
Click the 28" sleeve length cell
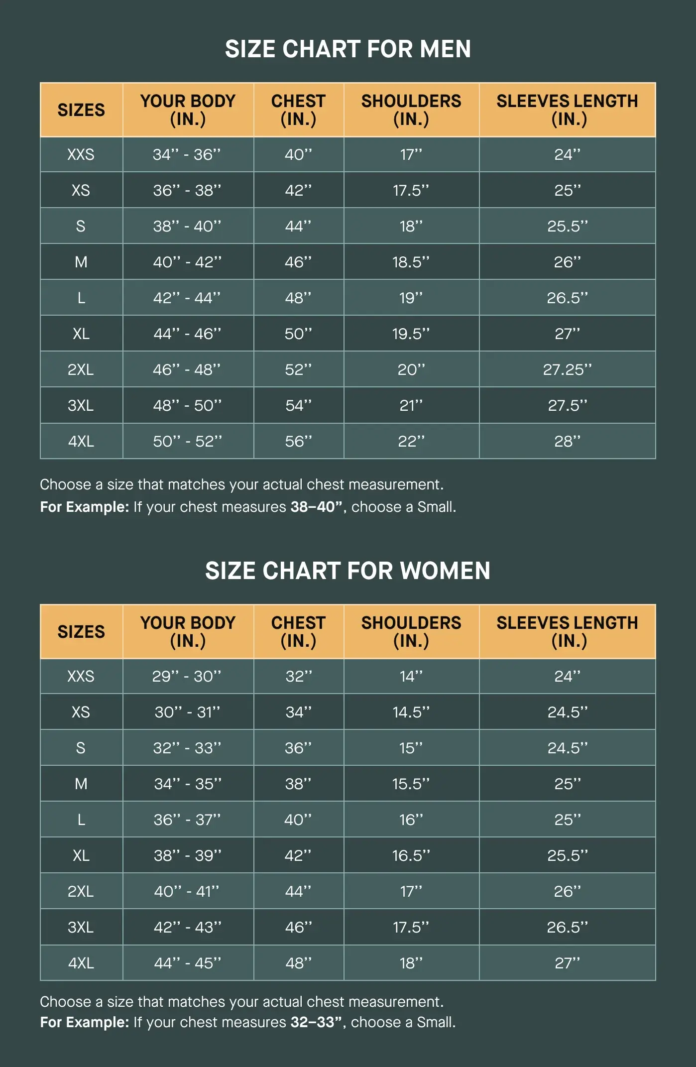click(x=567, y=441)
